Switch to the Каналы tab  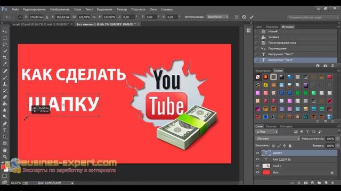point(271,126)
